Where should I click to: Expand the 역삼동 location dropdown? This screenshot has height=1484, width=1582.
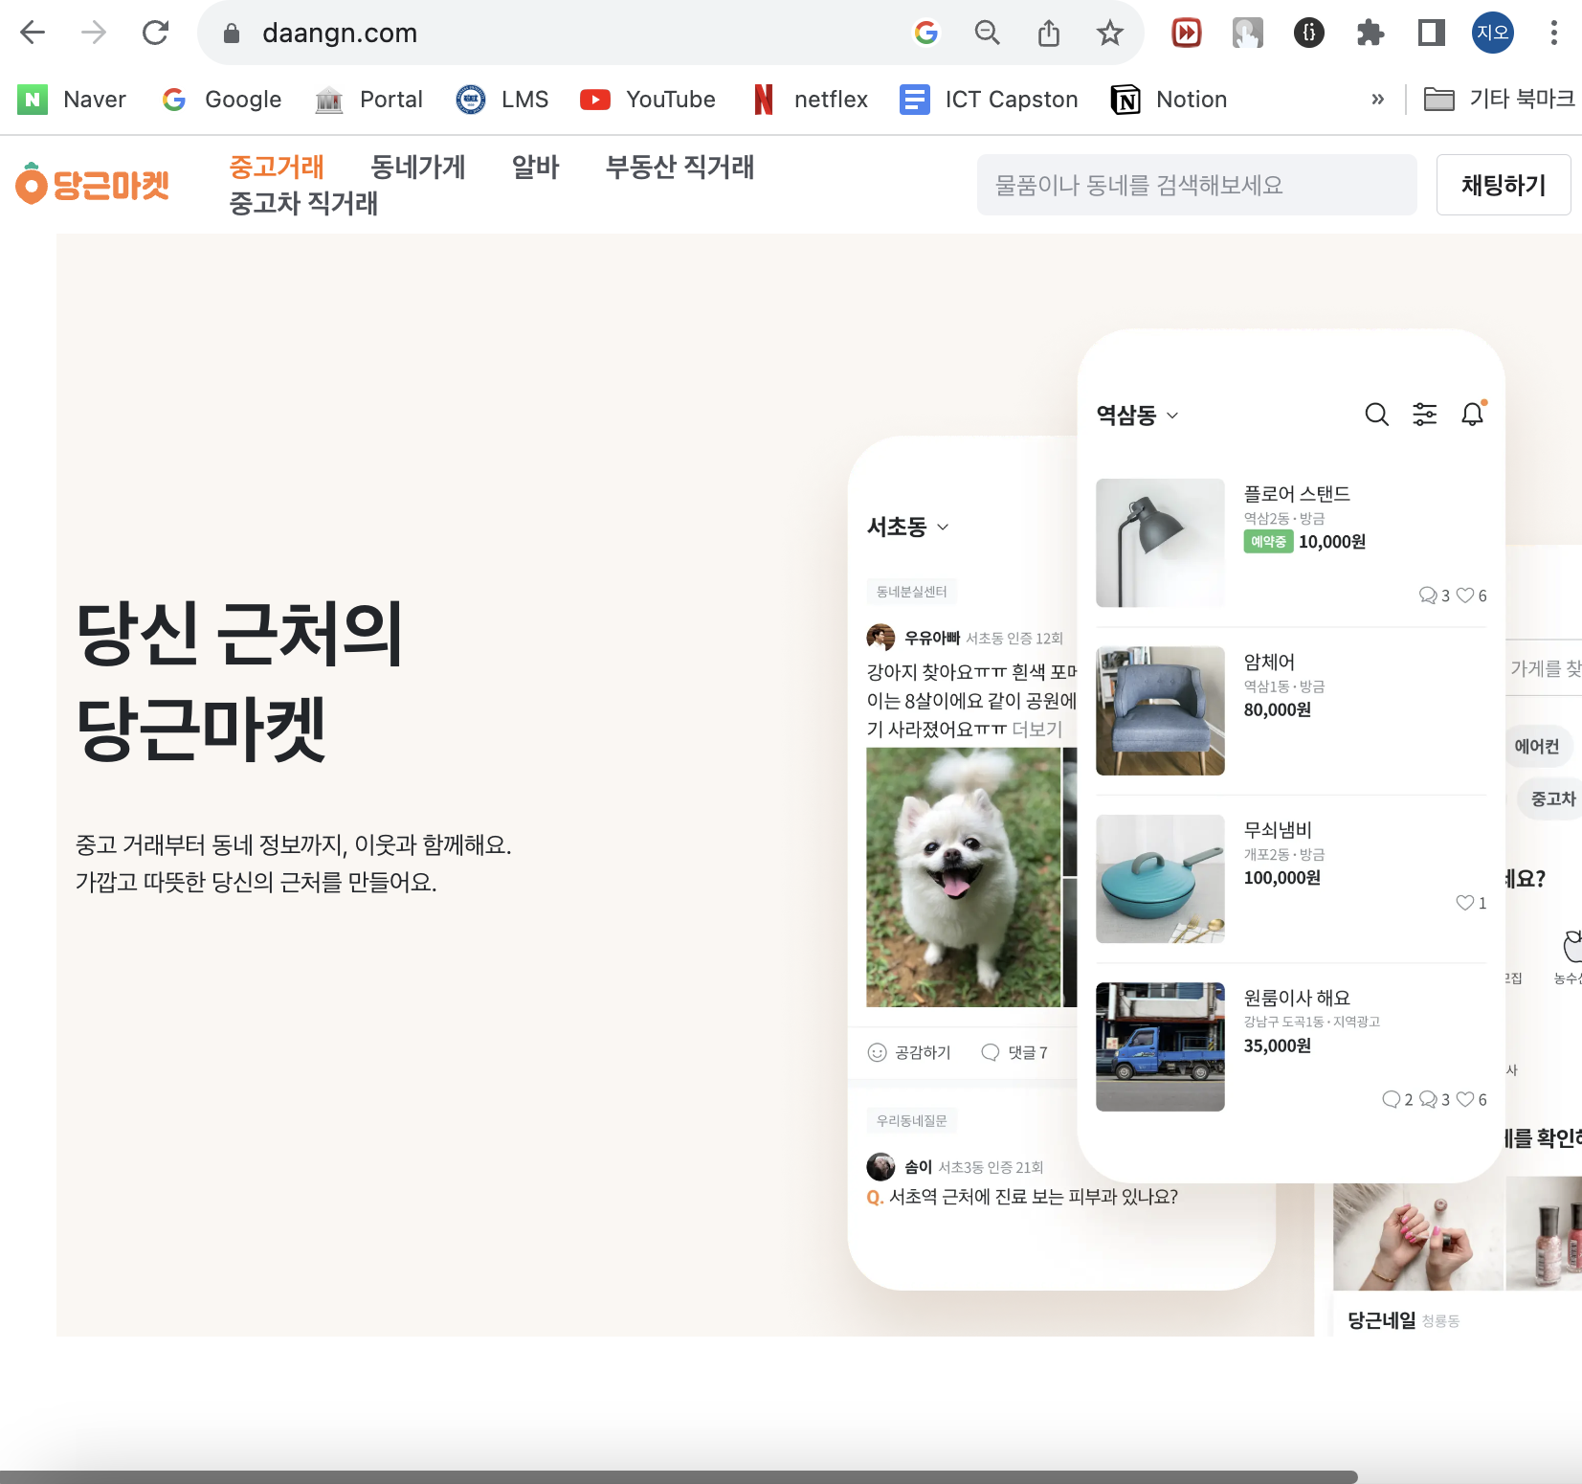(1137, 416)
